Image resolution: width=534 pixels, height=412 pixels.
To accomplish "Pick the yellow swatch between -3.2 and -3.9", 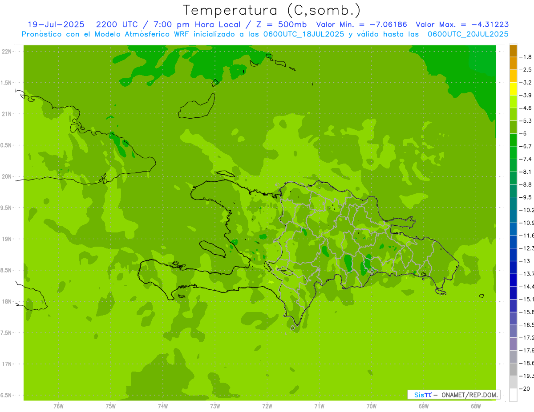I will tap(513, 89).
